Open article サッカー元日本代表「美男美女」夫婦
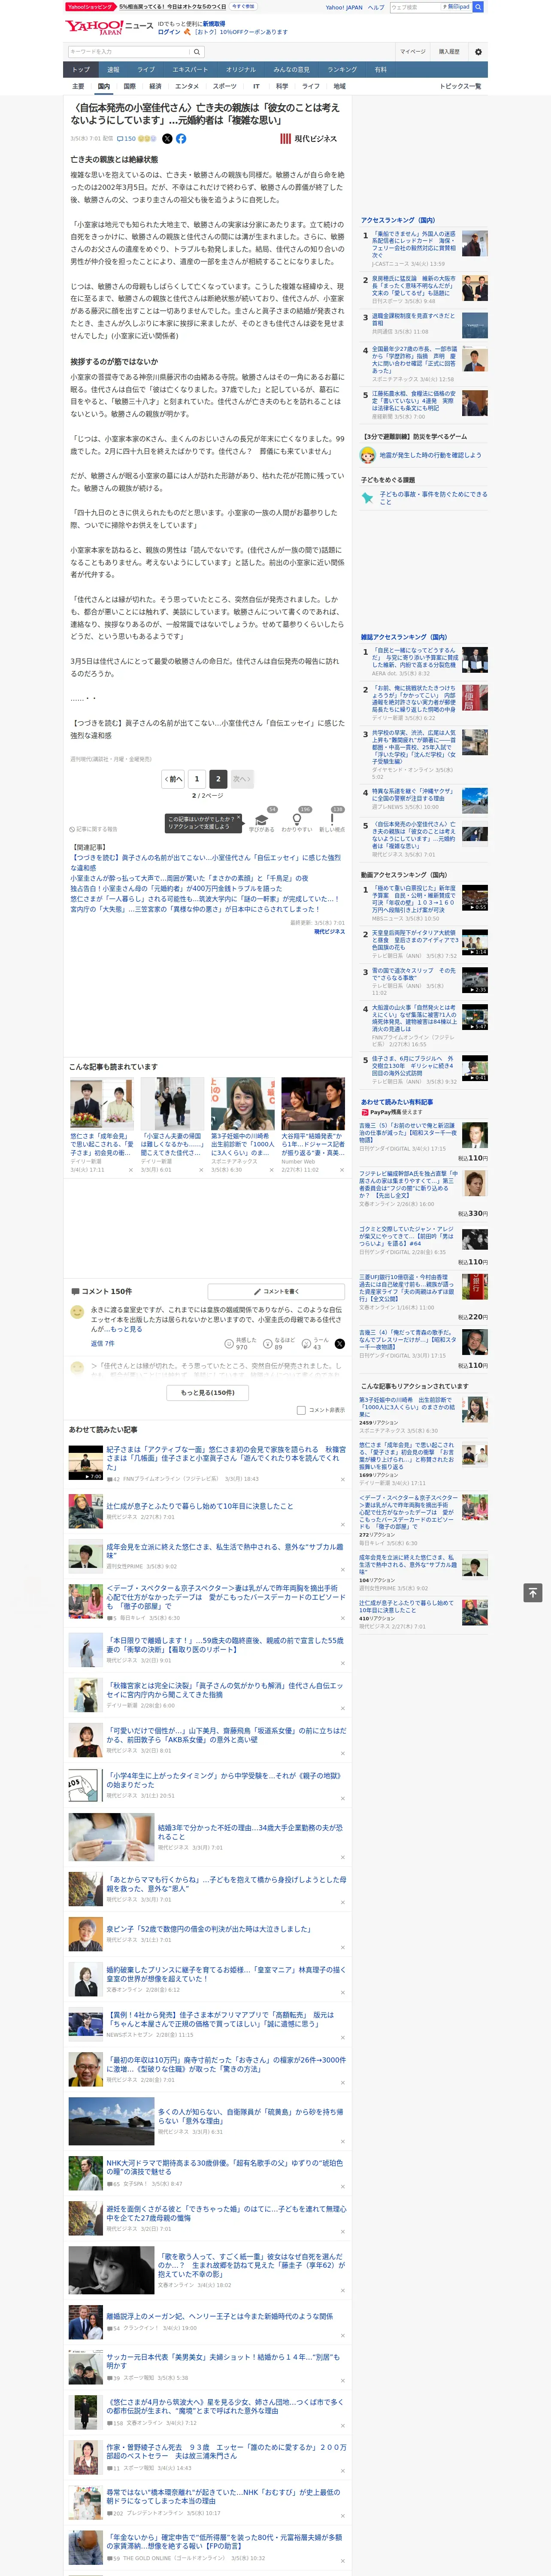Screen dimensions: 551x2576 tap(224, 2361)
